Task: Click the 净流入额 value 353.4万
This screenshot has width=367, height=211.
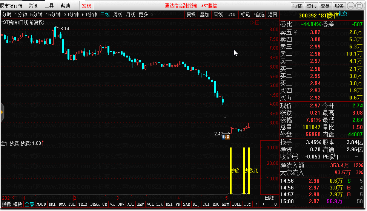Action: coord(339,166)
